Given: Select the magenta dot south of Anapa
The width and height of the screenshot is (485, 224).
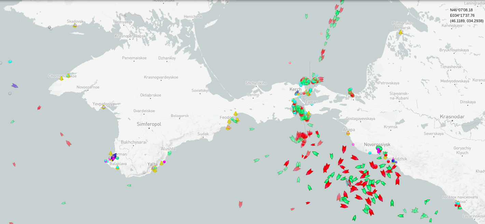Looking at the screenshot, I should [353, 144].
